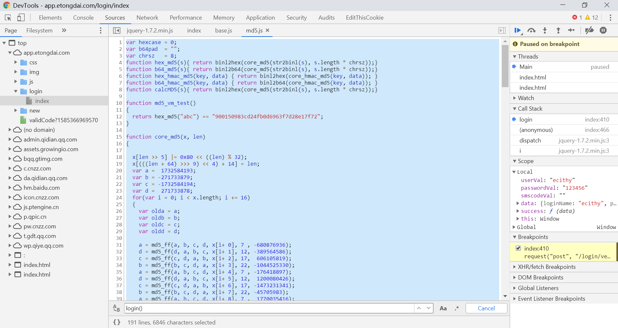
Task: Expand the img folder
Action: click(16, 72)
